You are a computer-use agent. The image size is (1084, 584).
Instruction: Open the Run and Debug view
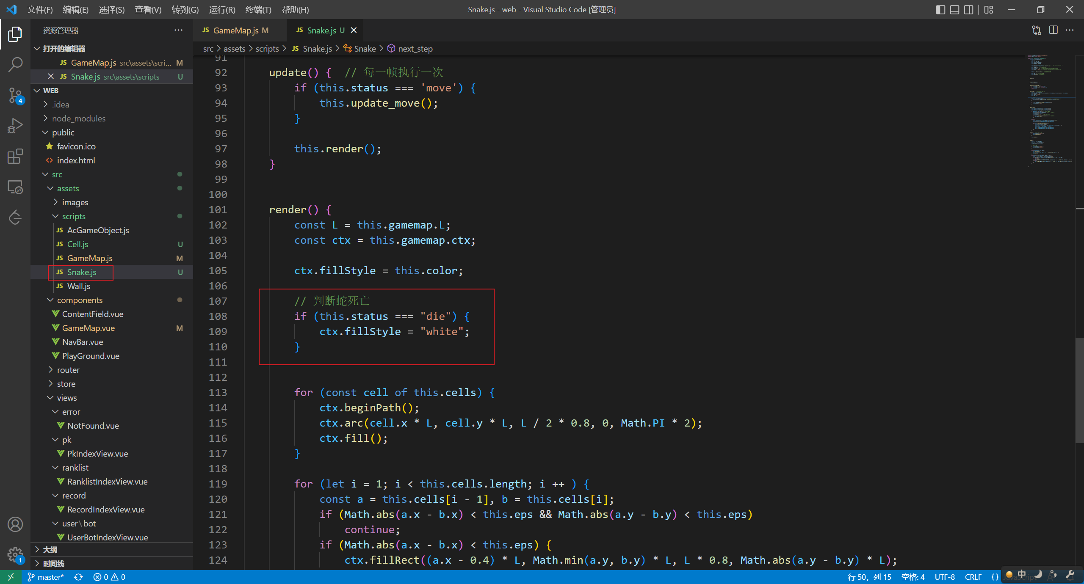pos(15,126)
